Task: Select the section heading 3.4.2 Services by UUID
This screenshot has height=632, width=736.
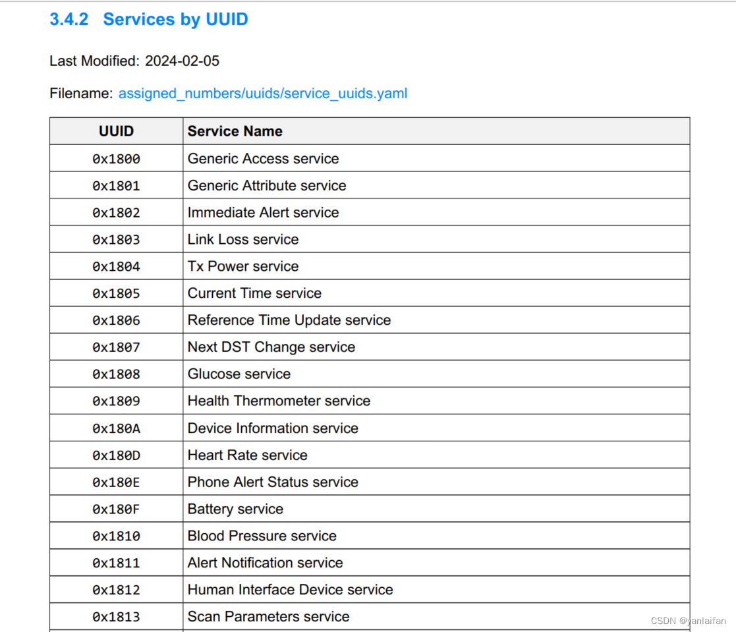Action: (x=148, y=19)
